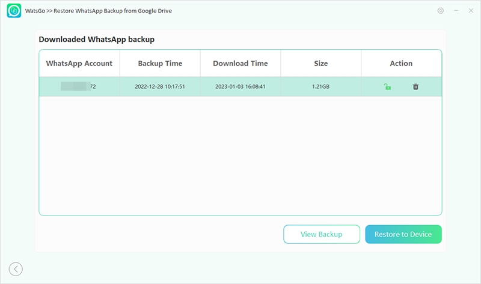Click the Download Time column header
This screenshot has height=284, width=481.
[240, 63]
